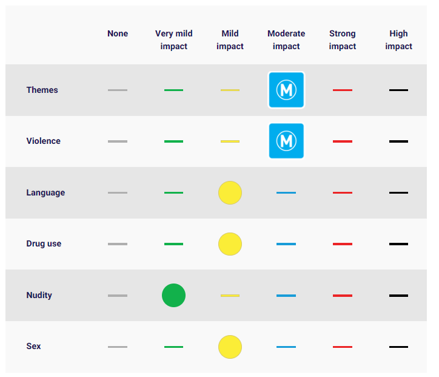This screenshot has height=377, width=439.
Task: Click the yellow Mild impact dash for Nudity
Action: 230,296
